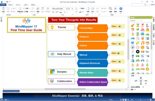The image size is (155, 101).
Task: Select the guitar clipart icon
Action: 133,25
